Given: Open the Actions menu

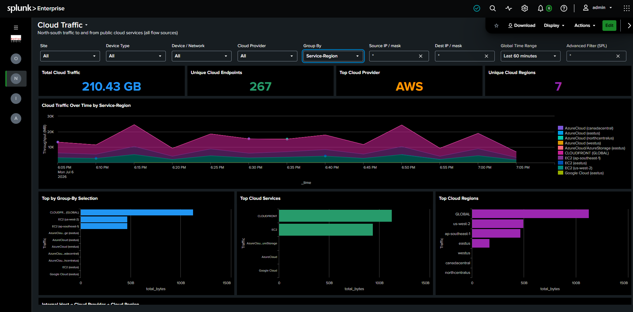Looking at the screenshot, I should coord(585,26).
